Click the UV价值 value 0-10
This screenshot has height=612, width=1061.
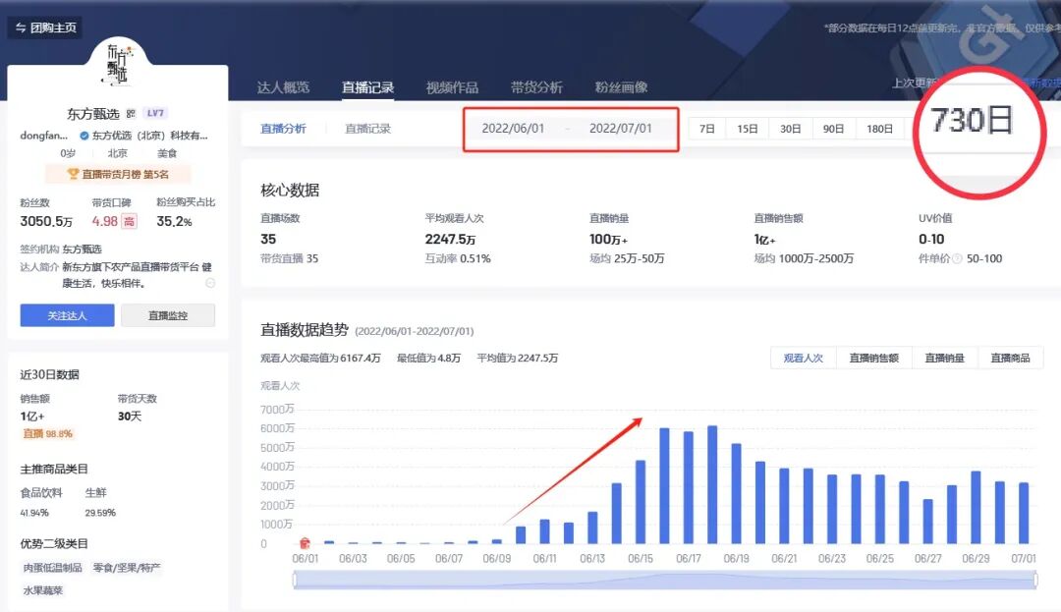tap(931, 239)
